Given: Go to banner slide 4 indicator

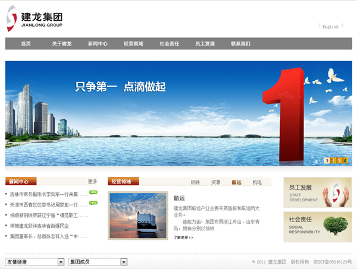Looking at the screenshot, I should [345, 160].
